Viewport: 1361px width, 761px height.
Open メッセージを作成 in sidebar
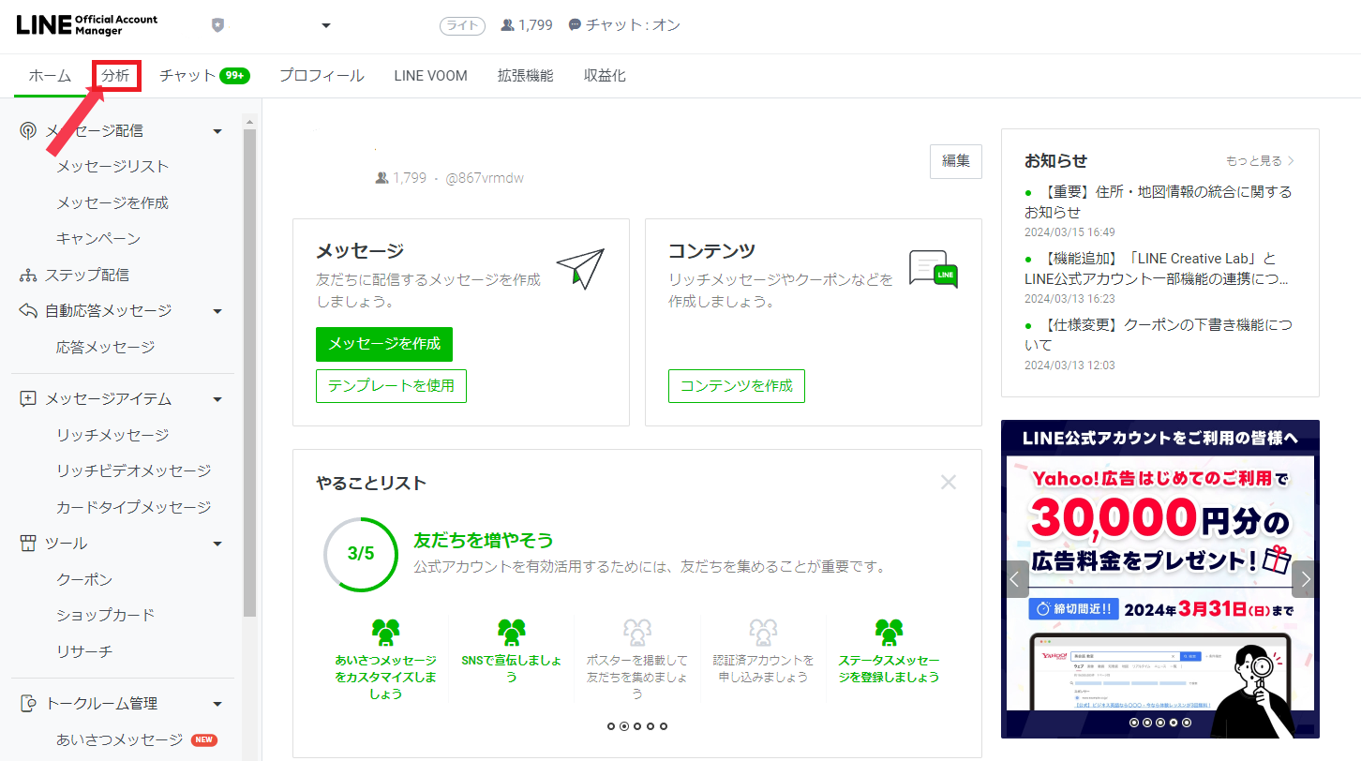pyautogui.click(x=112, y=202)
